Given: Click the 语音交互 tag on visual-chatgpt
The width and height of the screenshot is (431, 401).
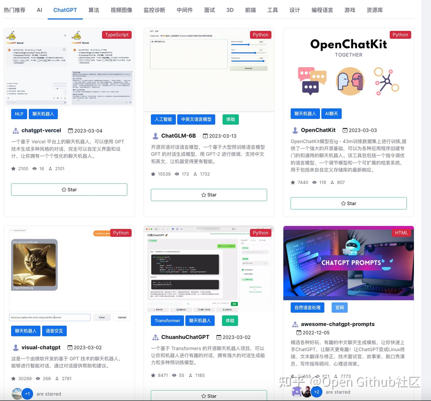Looking at the screenshot, I should click(x=54, y=331).
